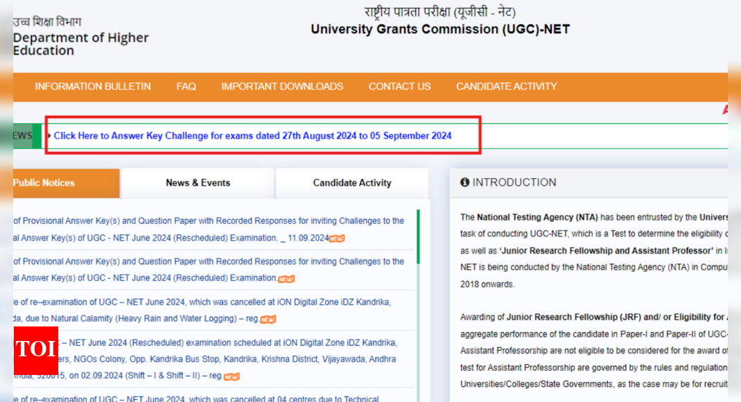This screenshot has width=741, height=402.
Task: Click the TOI logo
Action: point(36,351)
